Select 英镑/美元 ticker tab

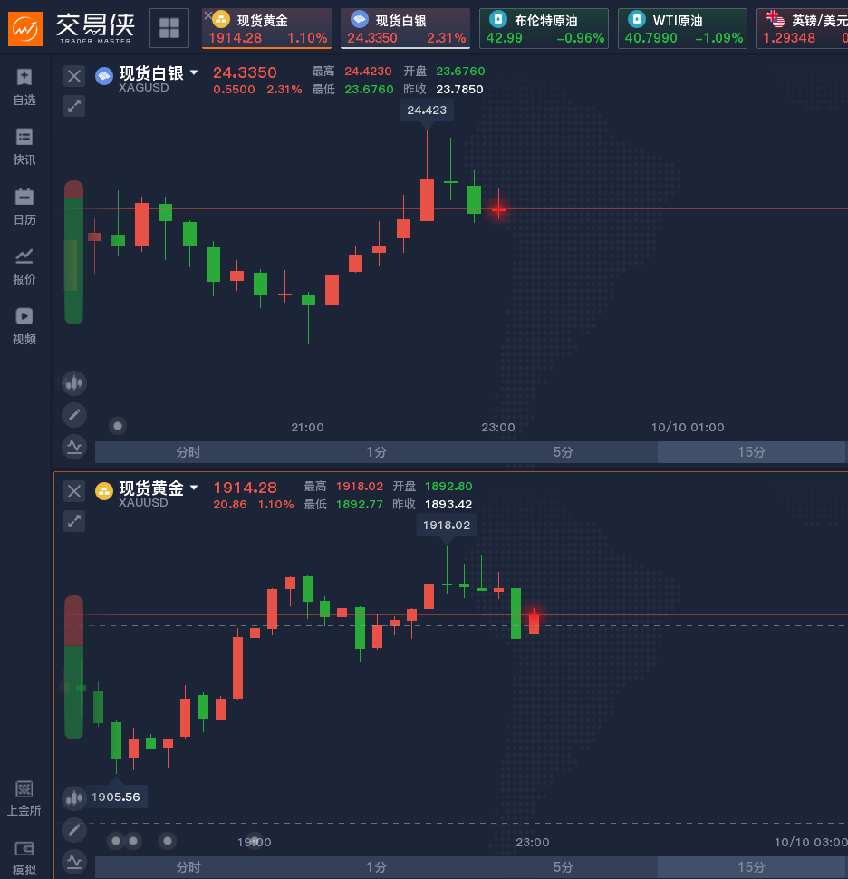(x=803, y=29)
